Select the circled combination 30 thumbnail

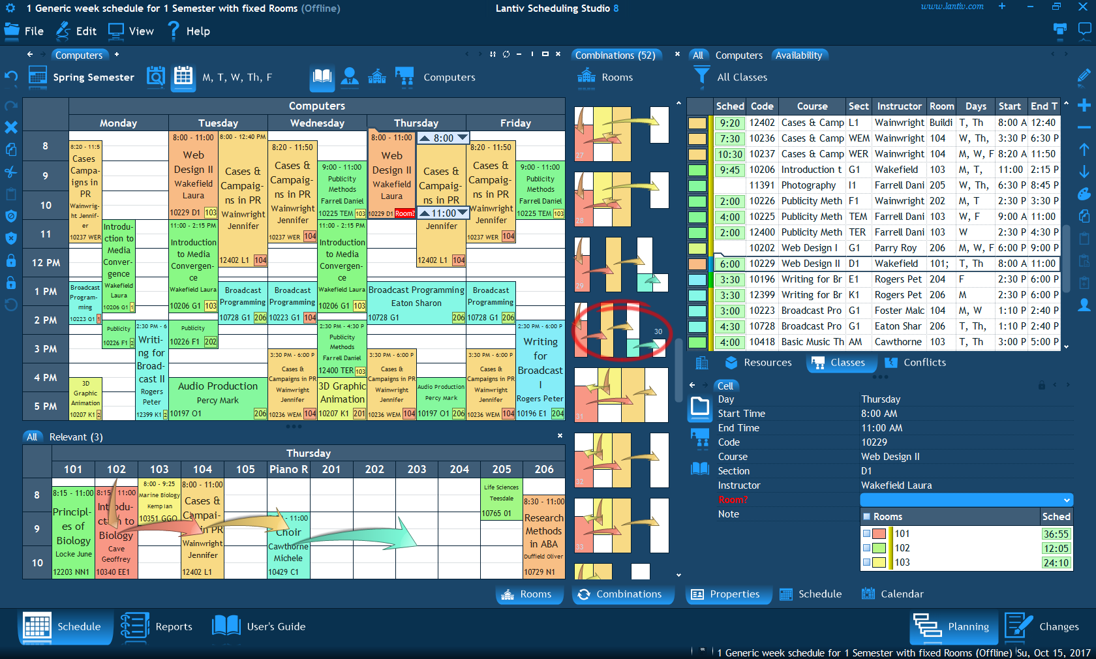click(620, 330)
